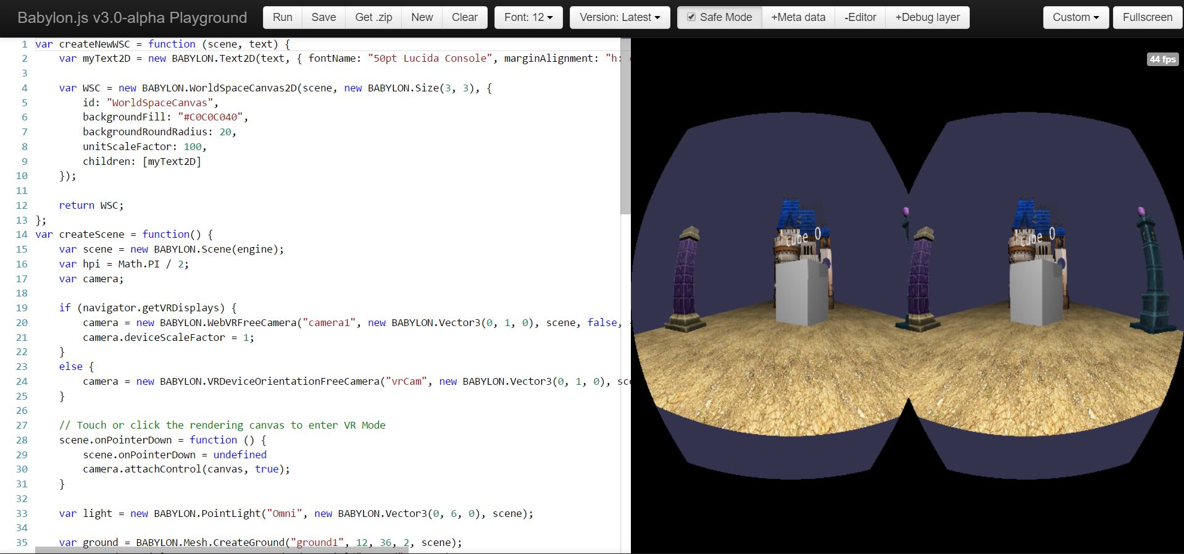The height and width of the screenshot is (554, 1184).
Task: Open the Font: 12 dropdown
Action: (x=528, y=17)
